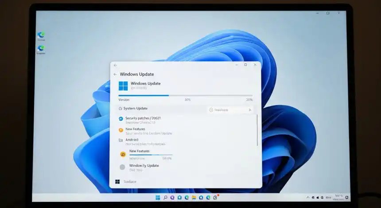Click the yellow icon of downloading New Features
Image resolution: width=381 pixels, height=208 pixels.
[123, 154]
